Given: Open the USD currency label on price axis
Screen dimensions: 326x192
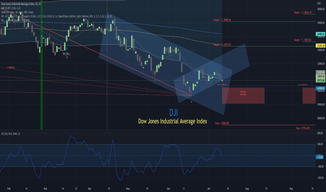Looking at the screenshot, I should click(x=319, y=3).
